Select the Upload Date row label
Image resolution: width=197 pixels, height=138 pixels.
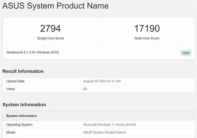coord(15,81)
